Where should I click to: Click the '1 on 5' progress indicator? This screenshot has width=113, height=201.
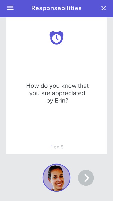tap(57, 147)
